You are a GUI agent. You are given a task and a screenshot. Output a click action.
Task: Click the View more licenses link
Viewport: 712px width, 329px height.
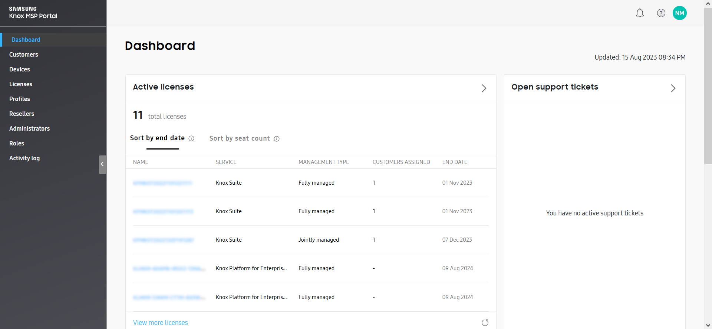click(160, 323)
